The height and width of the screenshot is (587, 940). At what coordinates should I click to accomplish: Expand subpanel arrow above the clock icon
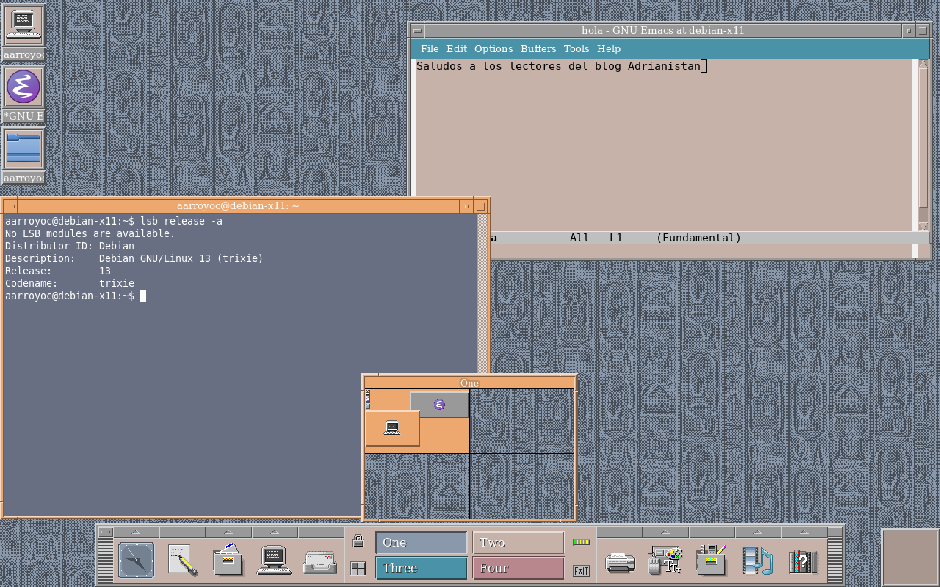[136, 532]
